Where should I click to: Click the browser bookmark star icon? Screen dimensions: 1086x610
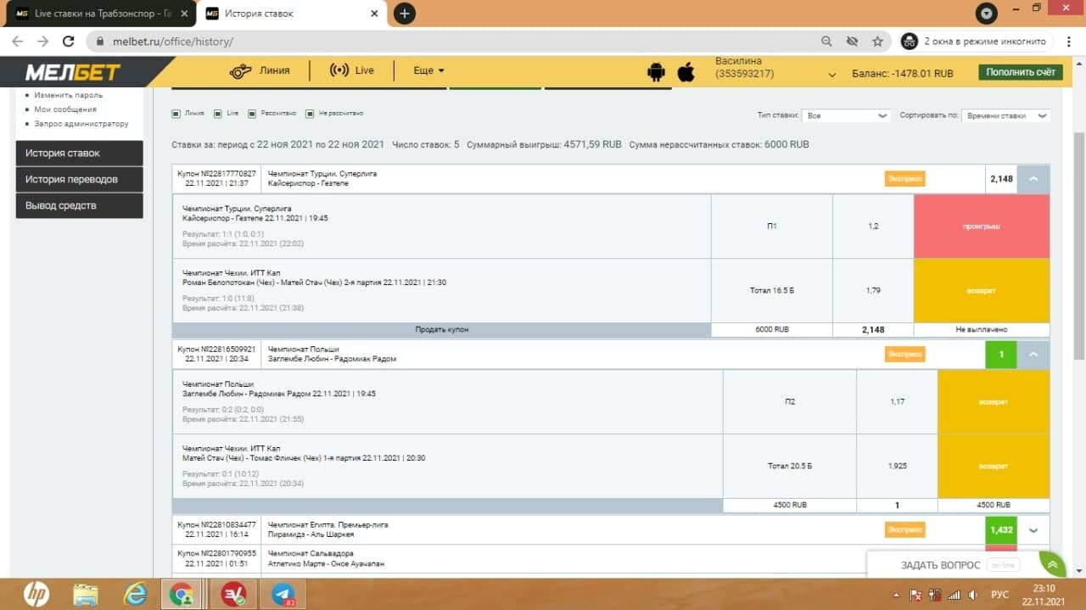tap(877, 41)
